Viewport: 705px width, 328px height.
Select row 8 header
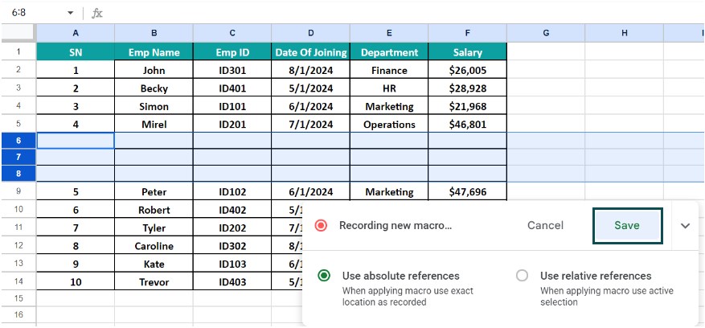(x=18, y=174)
